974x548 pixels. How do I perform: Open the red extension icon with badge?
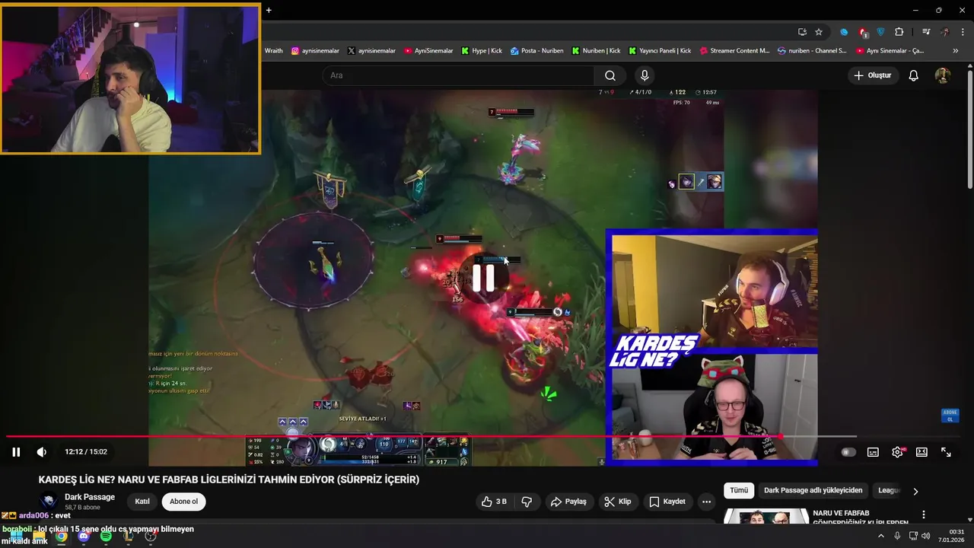pyautogui.click(x=863, y=32)
